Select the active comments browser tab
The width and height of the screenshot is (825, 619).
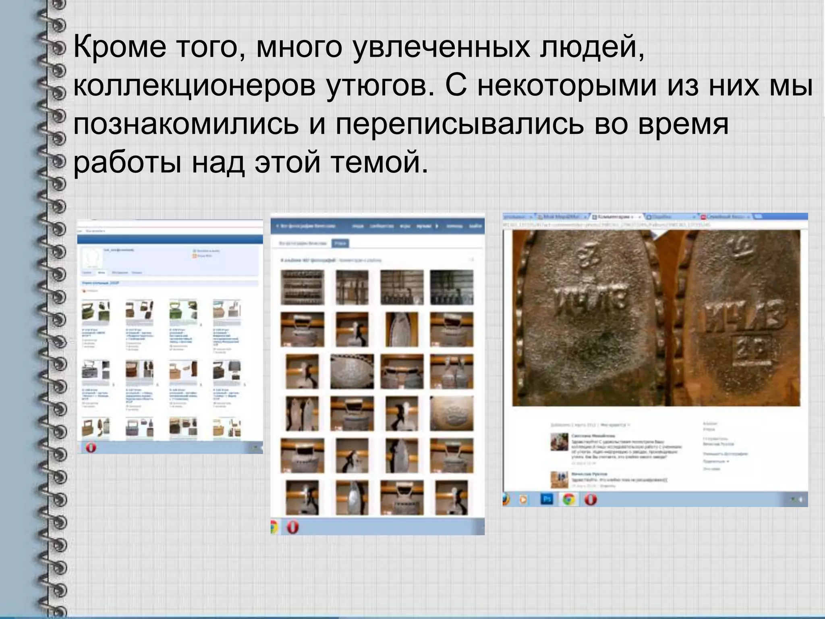coord(612,217)
